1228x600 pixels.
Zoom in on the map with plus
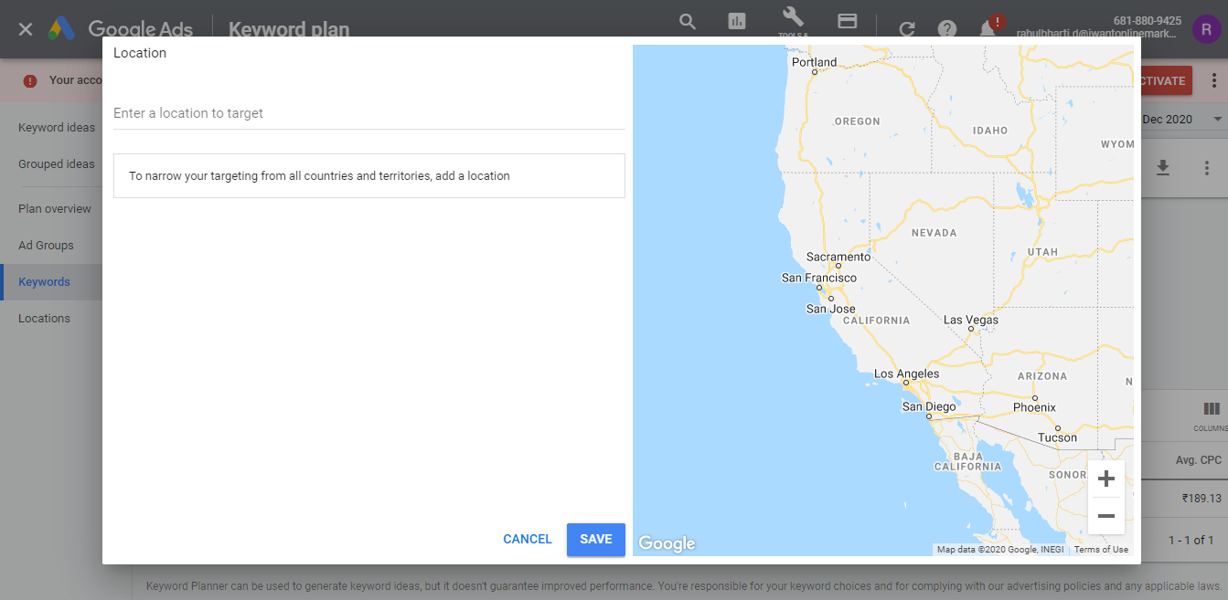(x=1106, y=479)
